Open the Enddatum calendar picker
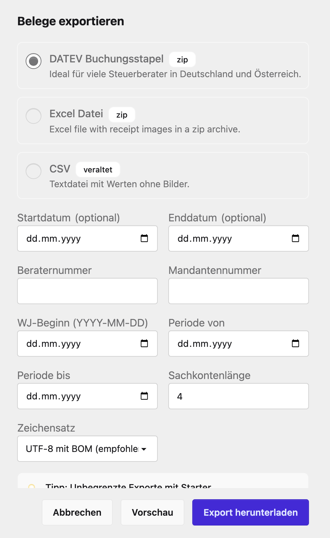Viewport: 330px width, 538px height. [x=295, y=239]
